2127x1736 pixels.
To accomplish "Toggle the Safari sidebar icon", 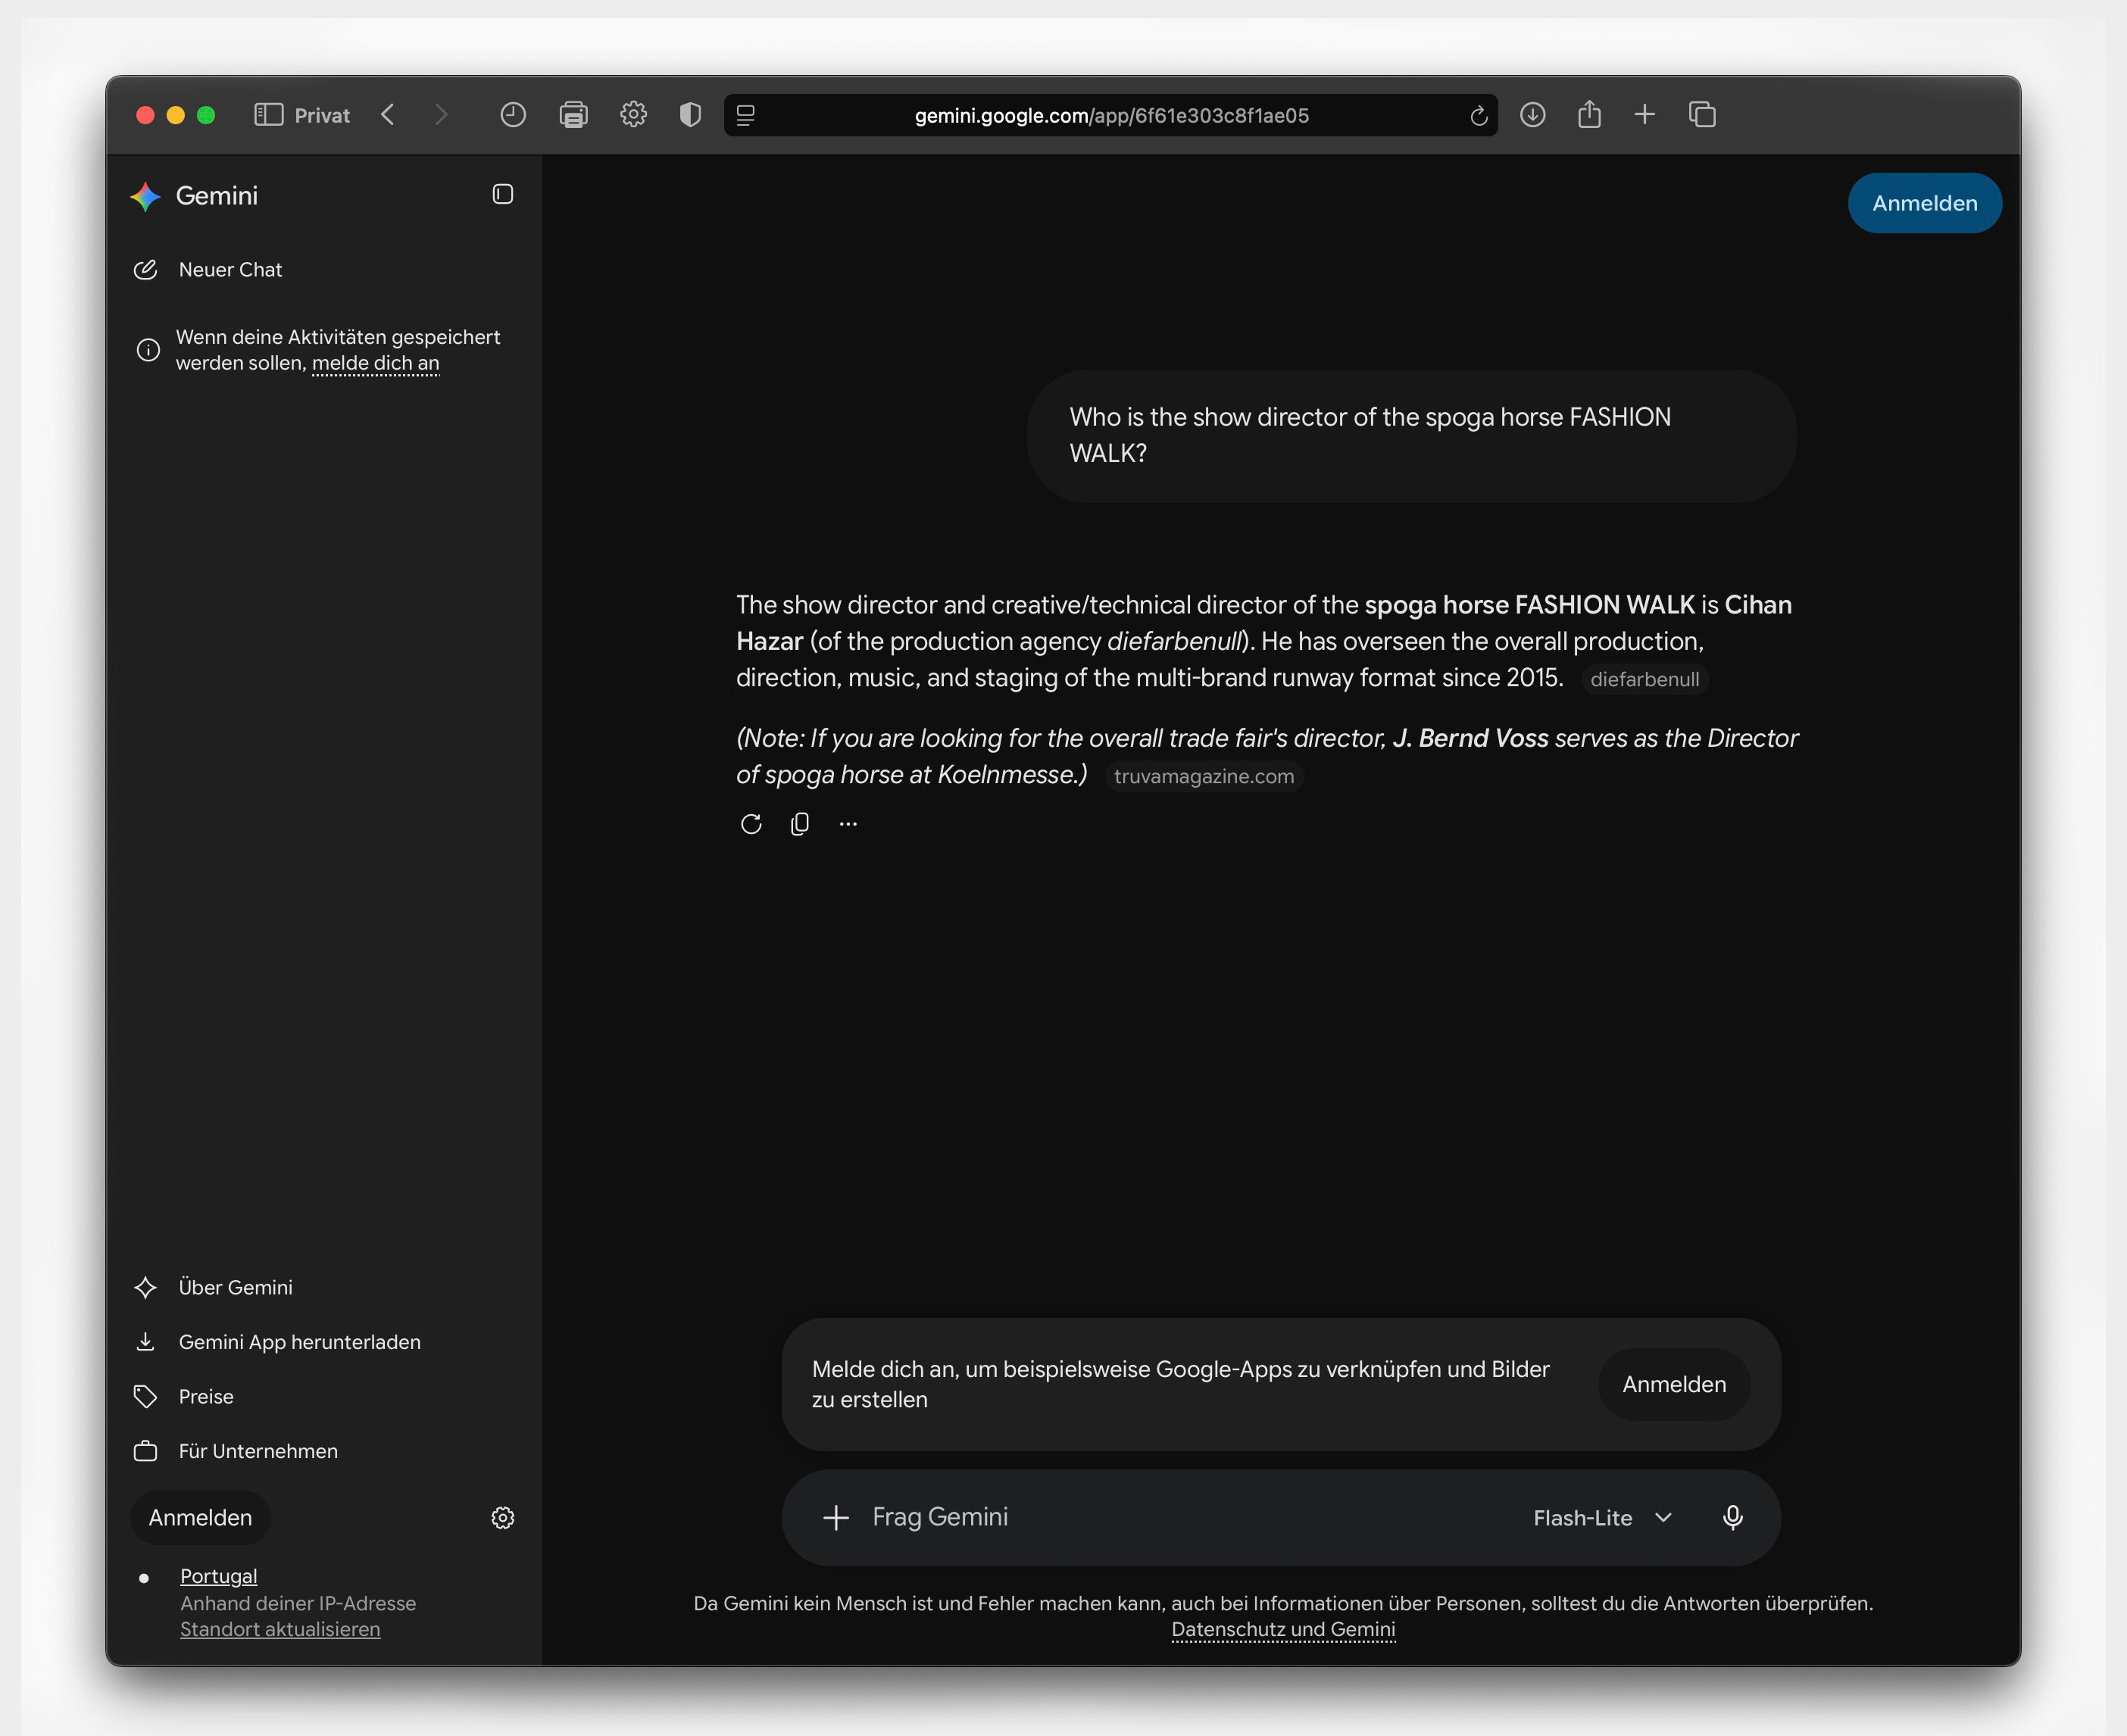I will tap(268, 115).
